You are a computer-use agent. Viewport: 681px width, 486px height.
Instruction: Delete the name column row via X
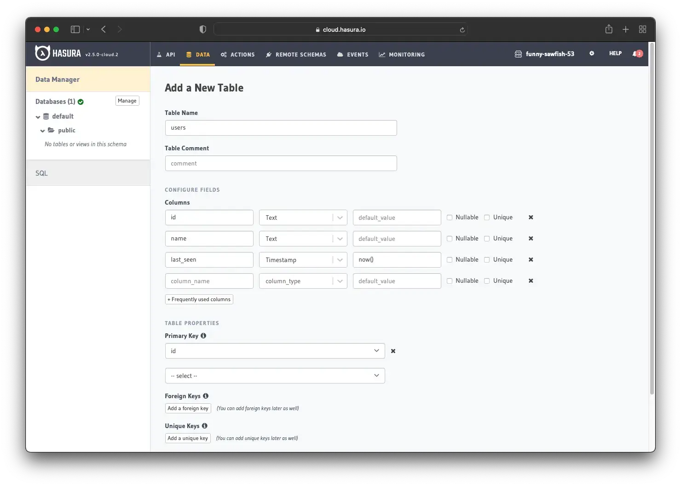click(x=531, y=239)
